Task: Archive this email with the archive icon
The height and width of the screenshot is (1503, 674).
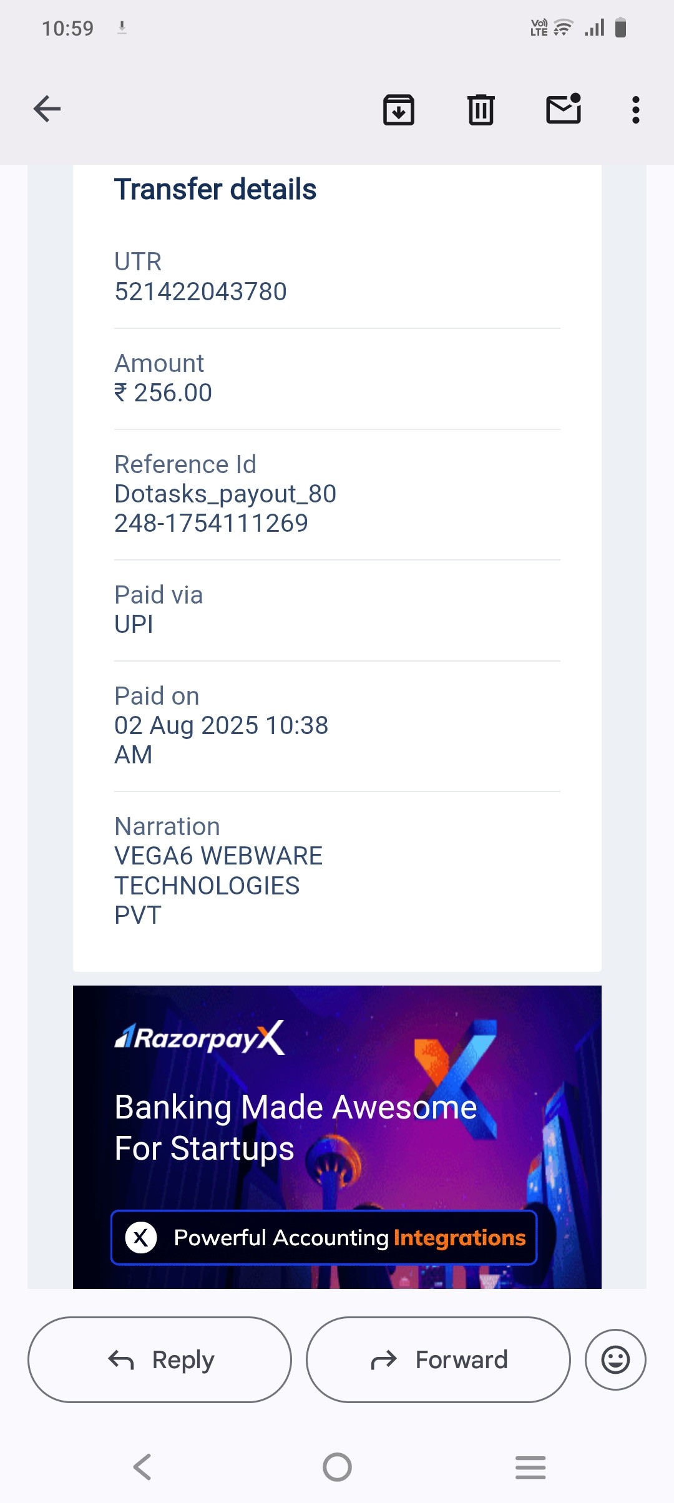Action: click(399, 110)
